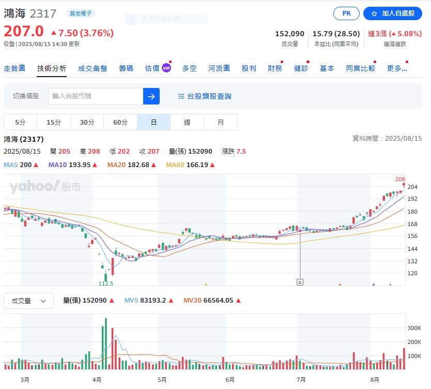Select the VIP badge on 估價 tab
This screenshot has height=389, width=431.
click(166, 65)
